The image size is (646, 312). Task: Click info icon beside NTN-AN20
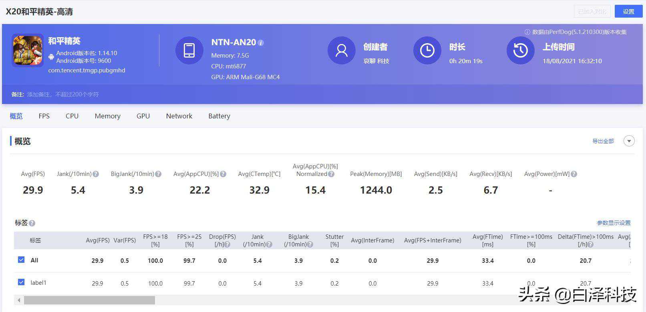point(261,43)
